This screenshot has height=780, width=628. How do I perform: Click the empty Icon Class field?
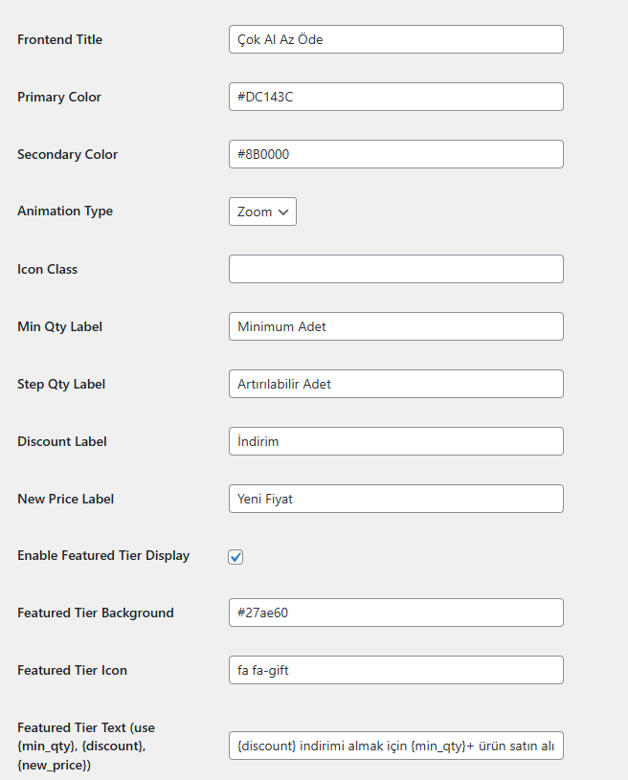point(396,269)
